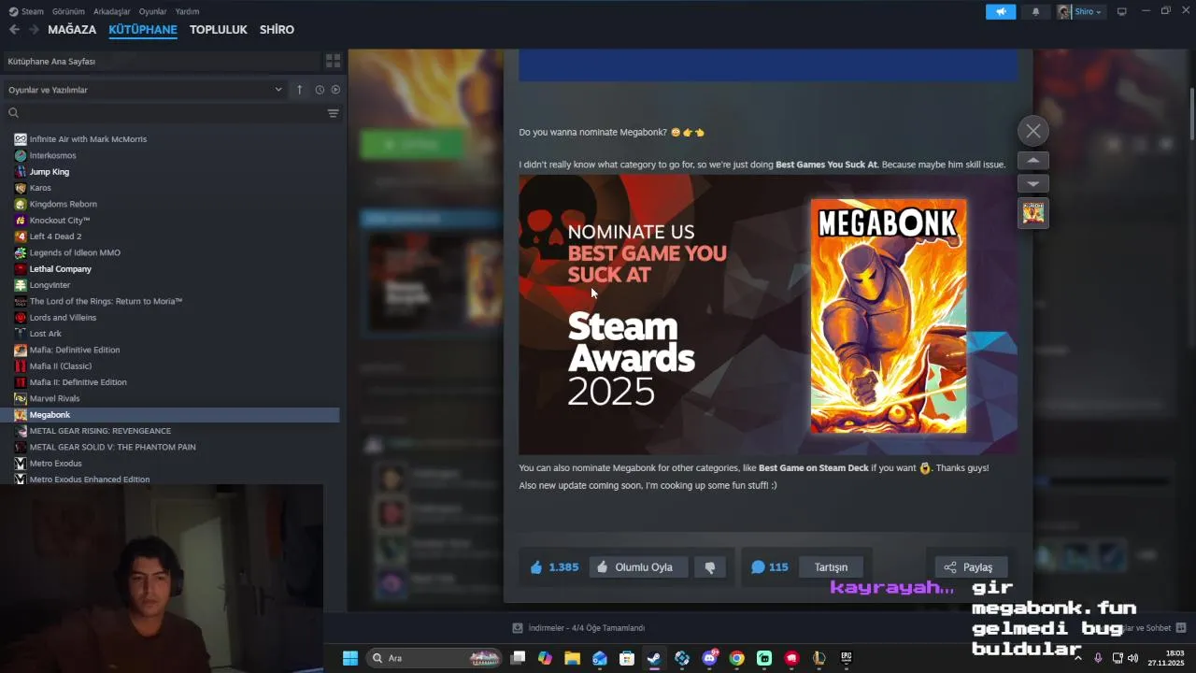Go forward with the navigation arrow

click(34, 30)
